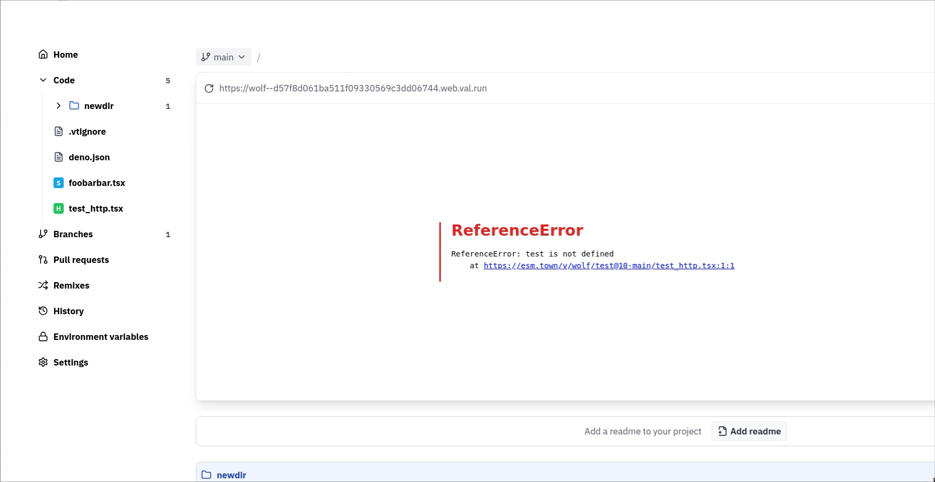935x482 pixels.
Task: Open the main branch dropdown
Action: pyautogui.click(x=224, y=57)
